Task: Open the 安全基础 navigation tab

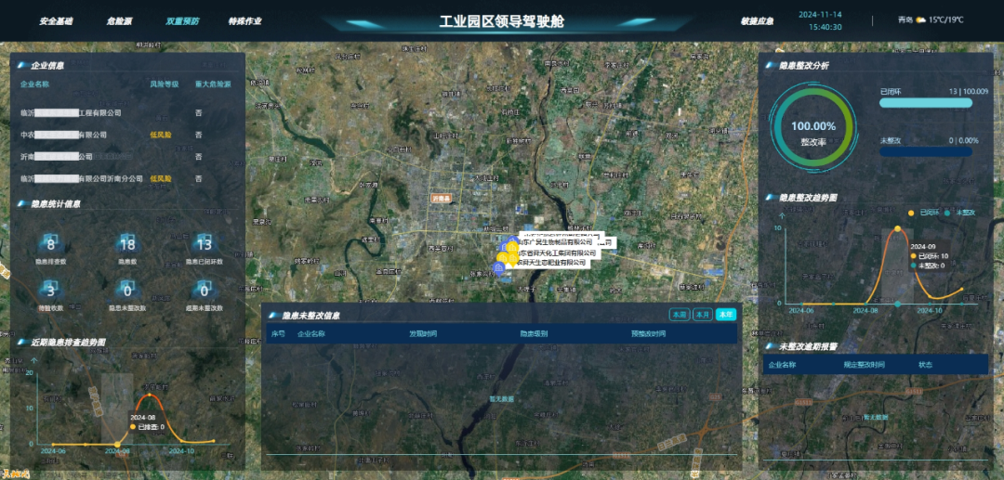Action: click(x=56, y=20)
